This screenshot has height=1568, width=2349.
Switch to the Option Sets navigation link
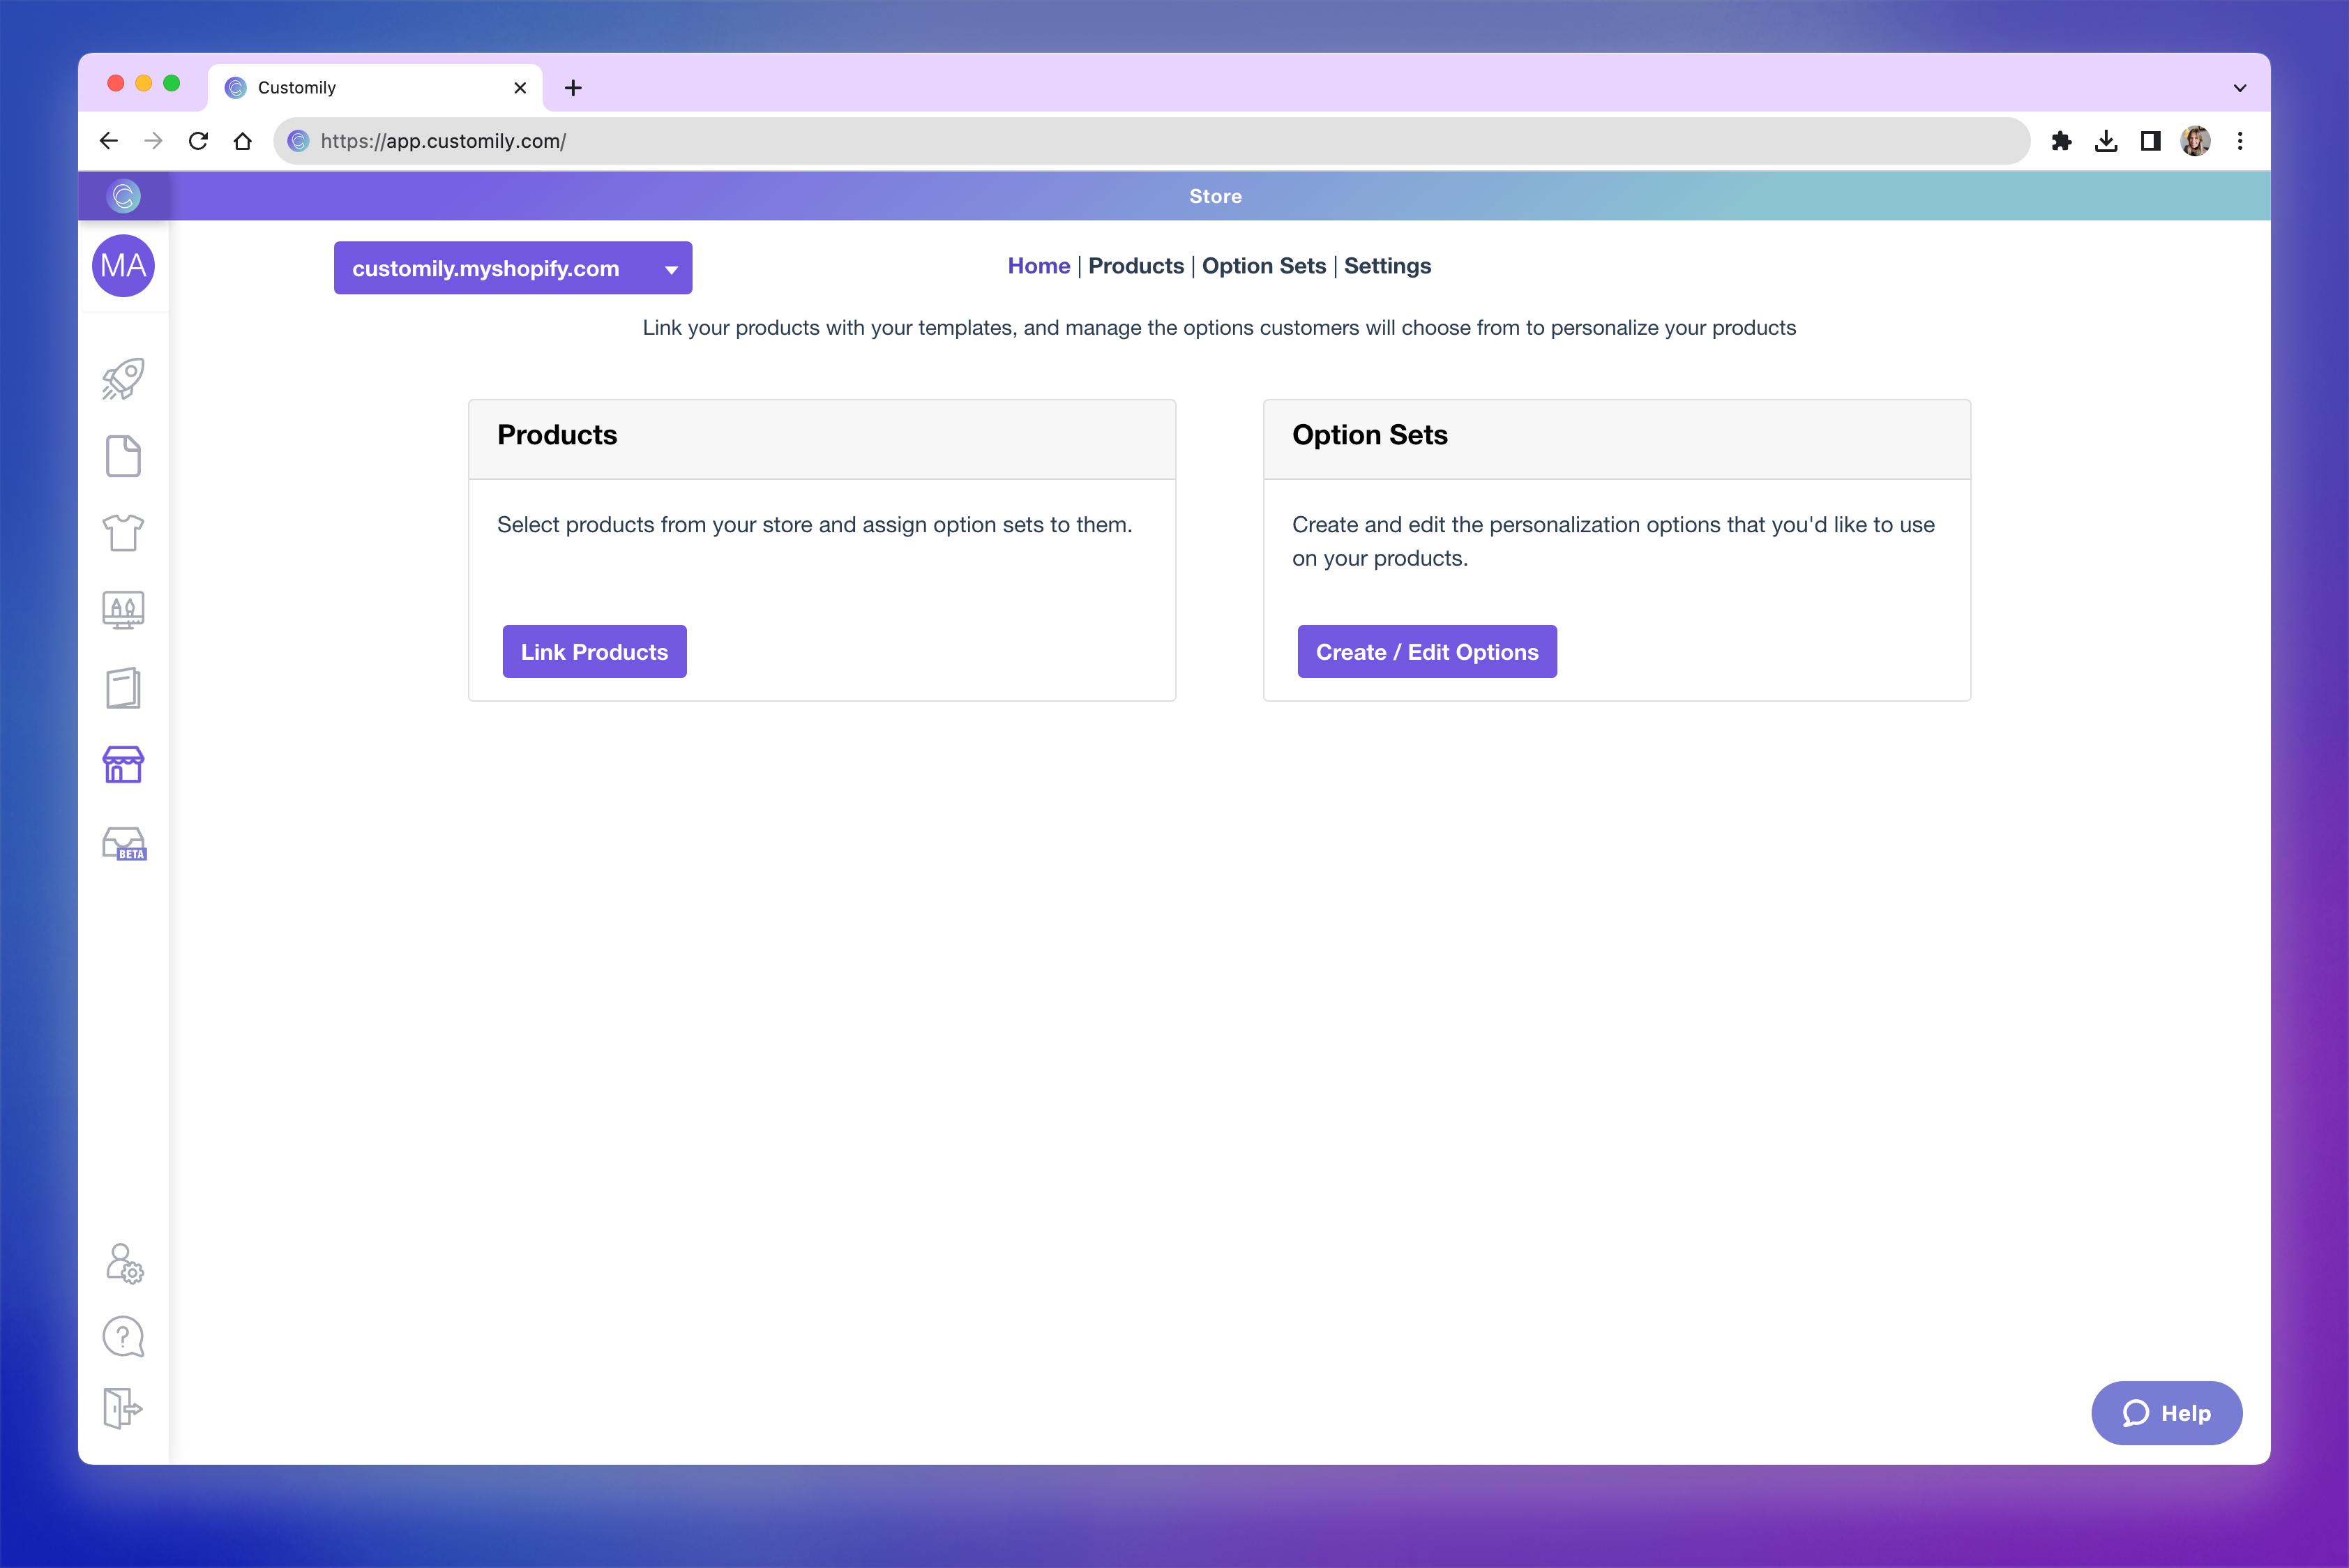(x=1263, y=266)
